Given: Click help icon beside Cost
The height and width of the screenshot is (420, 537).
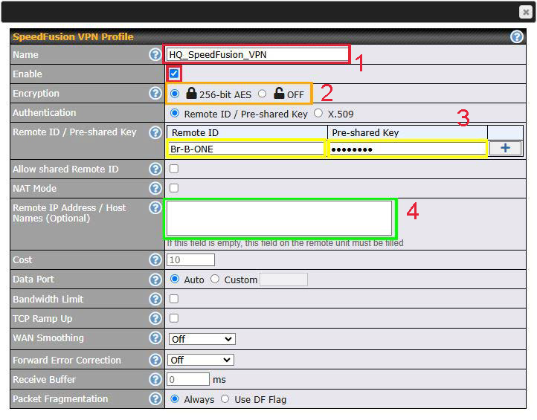Looking at the screenshot, I should pyautogui.click(x=155, y=259).
